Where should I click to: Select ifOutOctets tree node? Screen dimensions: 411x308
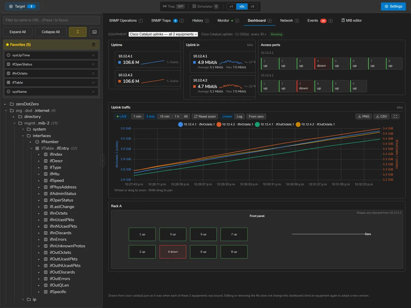(x=61, y=253)
